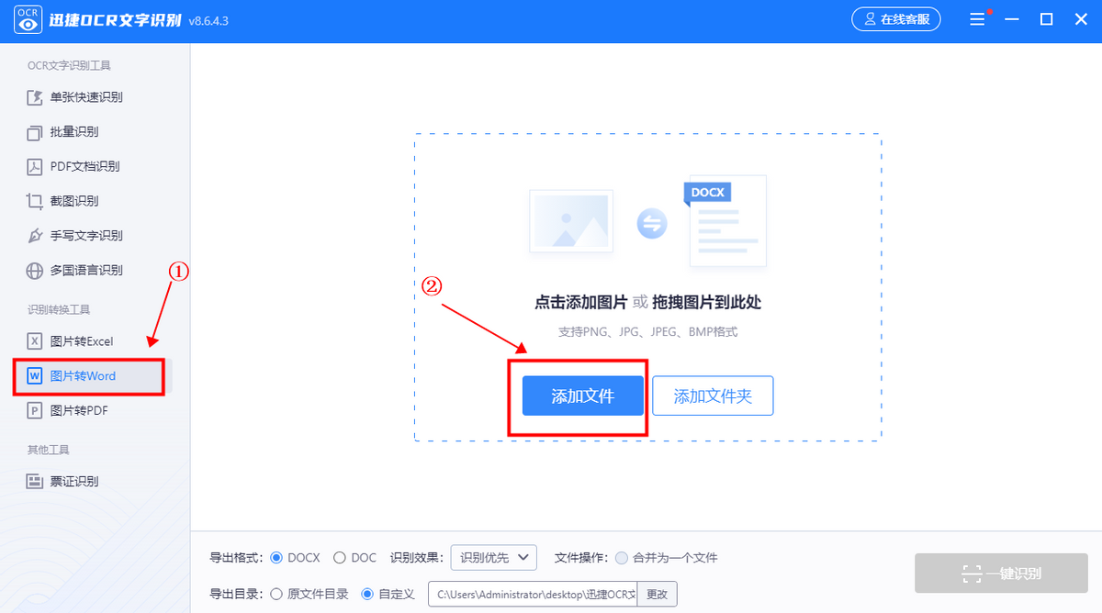1102x613 pixels.
Task: Click the 添加文件 button
Action: pyautogui.click(x=583, y=396)
